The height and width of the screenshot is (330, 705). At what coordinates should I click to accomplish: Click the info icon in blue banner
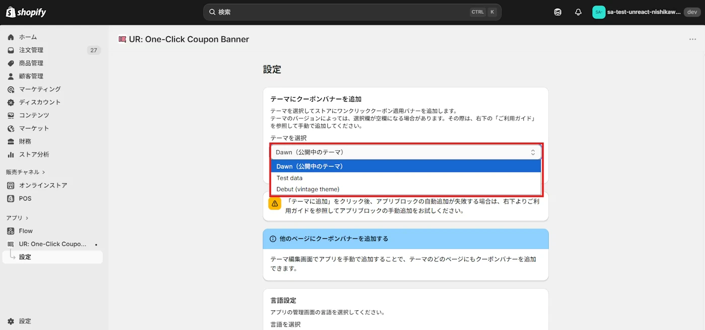pos(273,239)
